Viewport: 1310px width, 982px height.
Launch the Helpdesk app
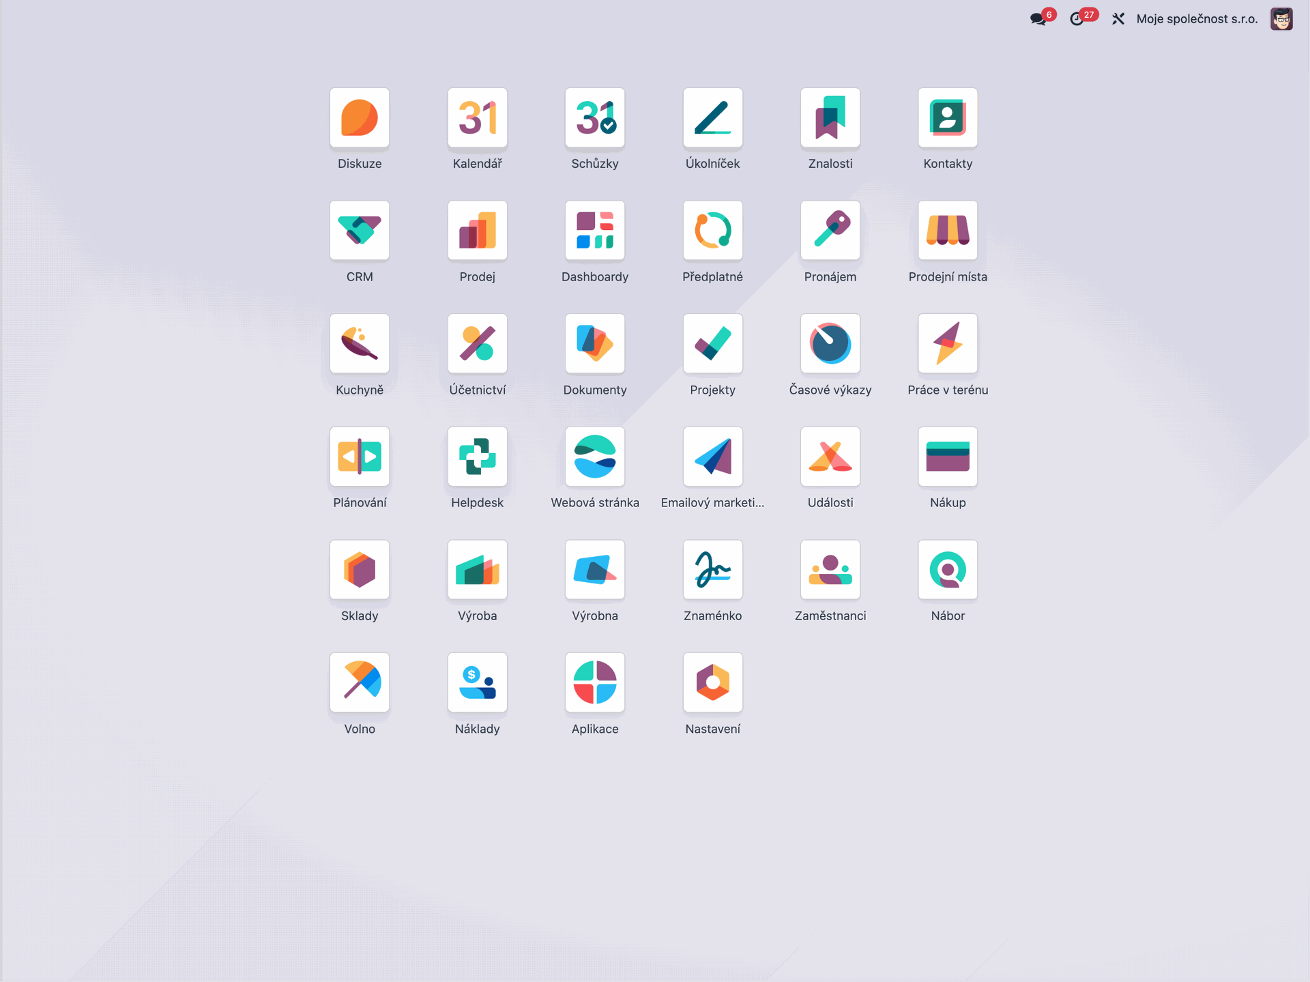[477, 457]
